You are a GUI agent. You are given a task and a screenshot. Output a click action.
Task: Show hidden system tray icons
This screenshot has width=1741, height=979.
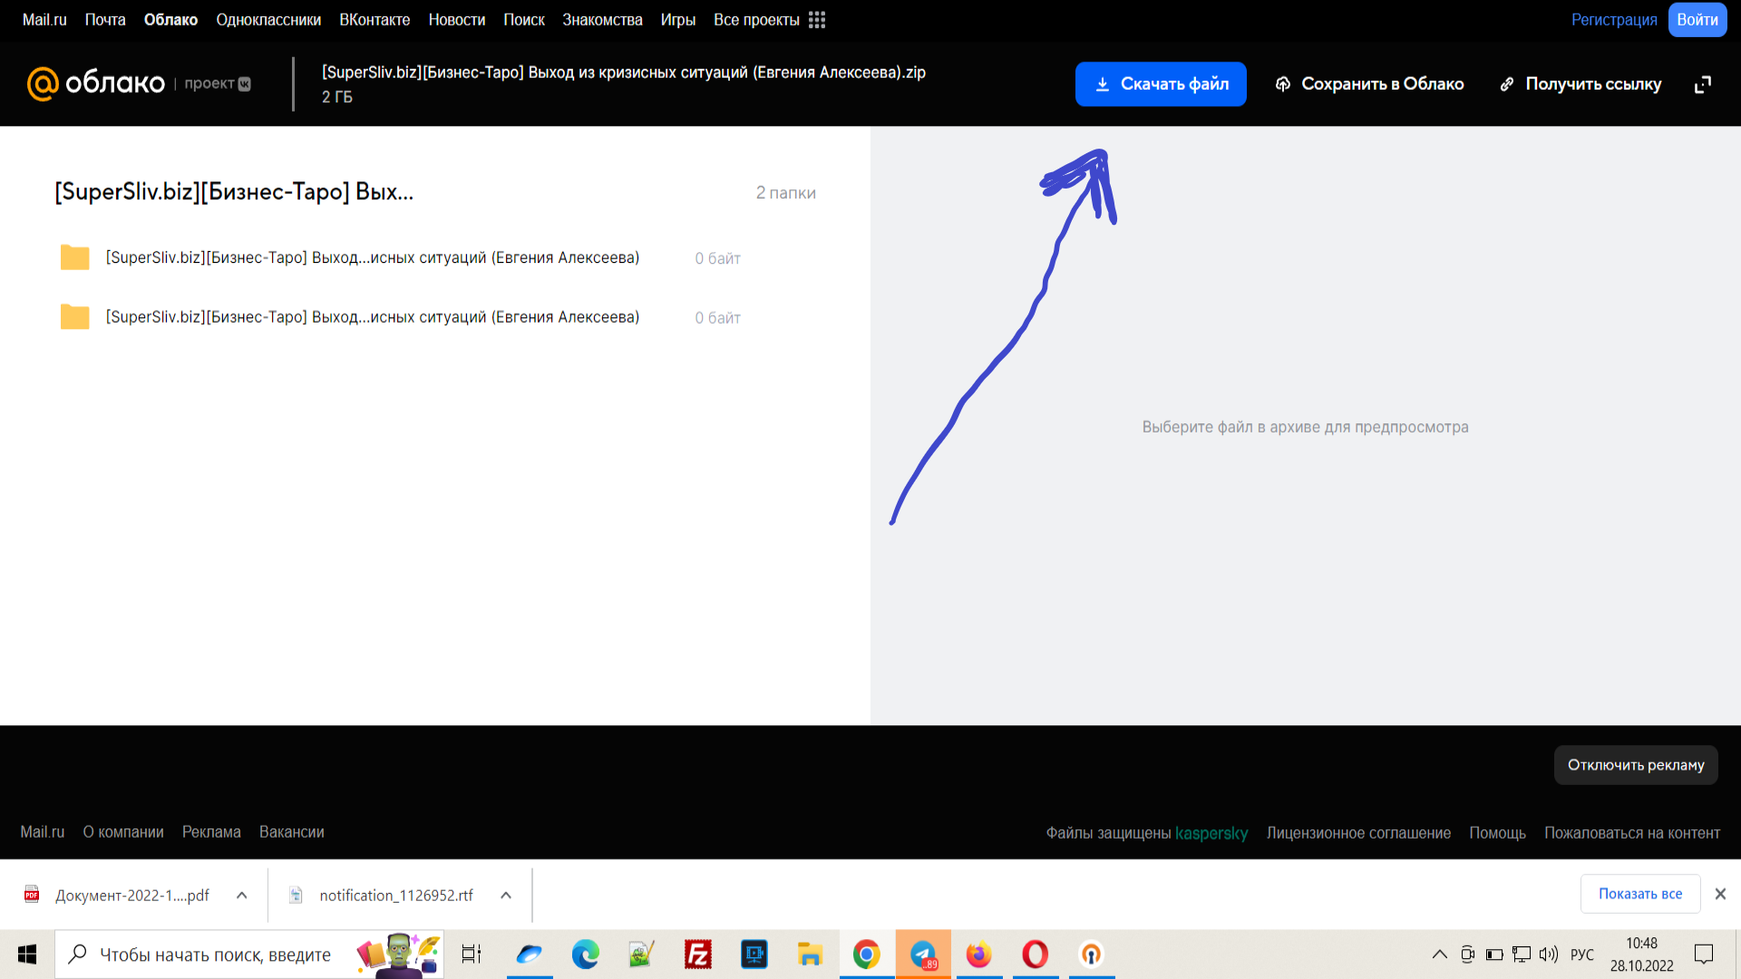(1440, 955)
